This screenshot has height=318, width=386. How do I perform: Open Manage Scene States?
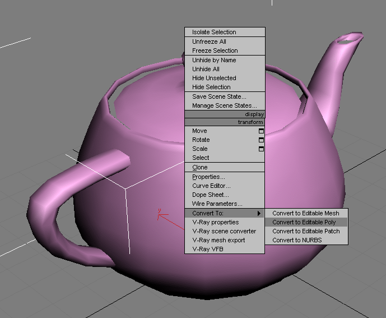pyautogui.click(x=225, y=105)
